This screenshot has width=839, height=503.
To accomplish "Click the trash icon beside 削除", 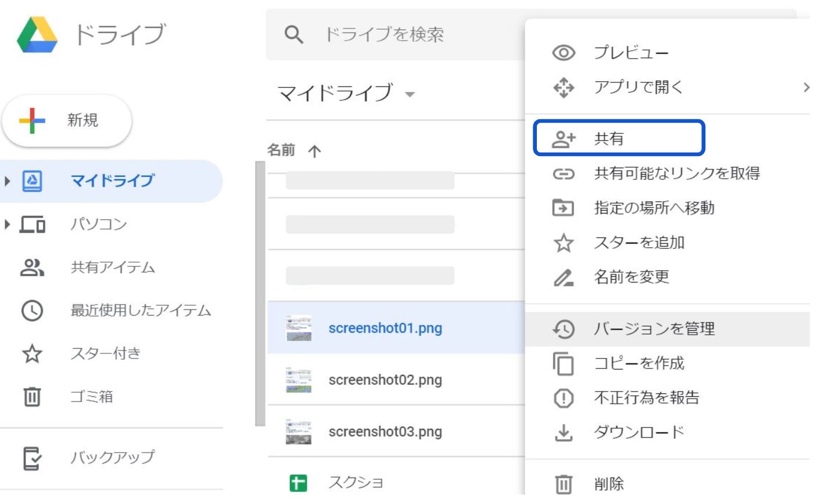I will click(x=563, y=484).
